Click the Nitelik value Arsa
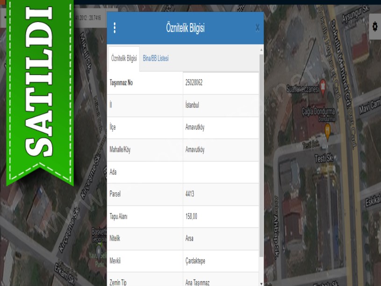The height and width of the screenshot is (286, 381). tap(189, 238)
